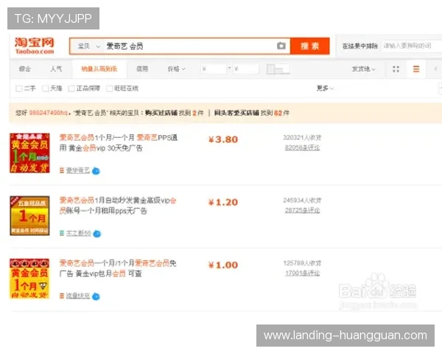Viewport: 442px width, 354px height.
Task: Expand the 发货地 dropdown
Action: (x=364, y=69)
